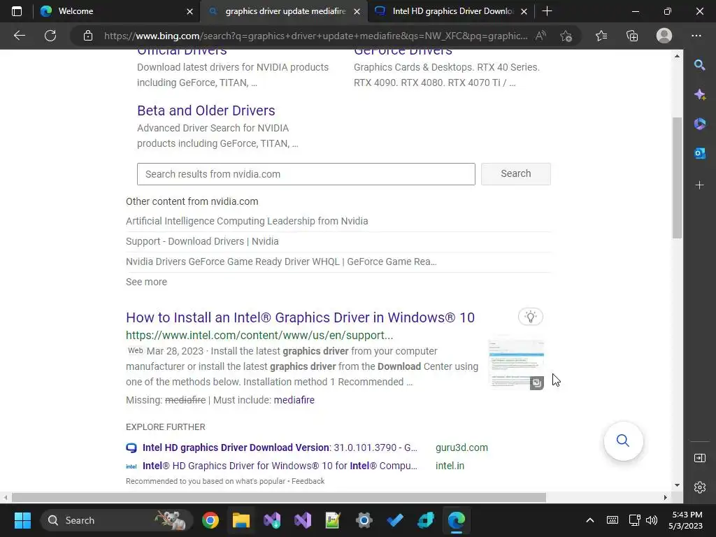Open sidebar Discover sparkle icon
Screen dimensions: 716x537
tap(699, 94)
